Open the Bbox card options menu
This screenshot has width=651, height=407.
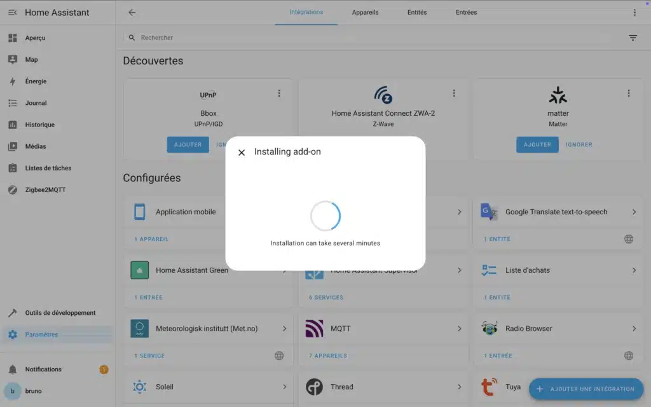point(279,93)
